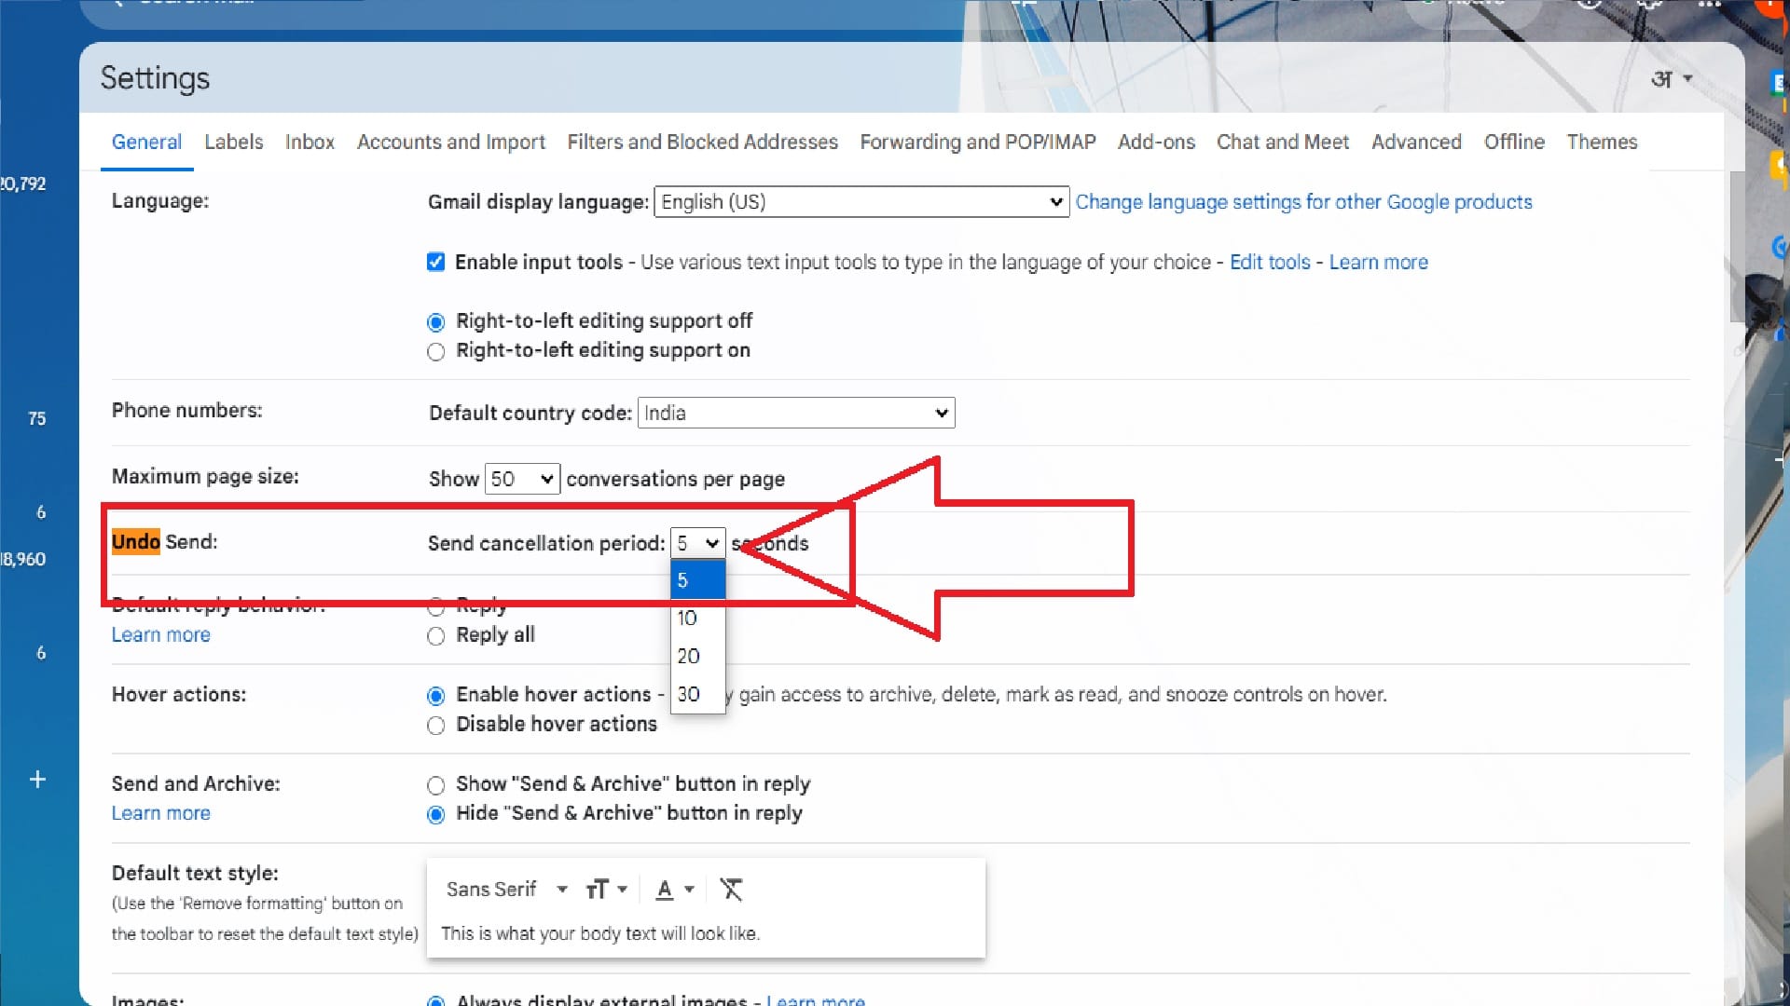
Task: Toggle the Enable input tools checkbox
Action: (435, 262)
